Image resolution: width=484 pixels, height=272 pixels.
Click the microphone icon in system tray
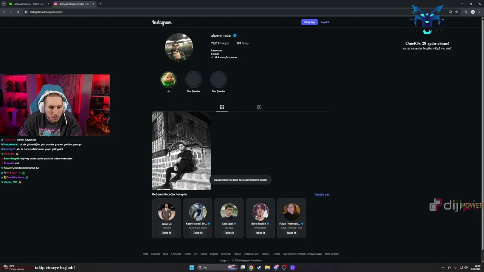(455, 267)
